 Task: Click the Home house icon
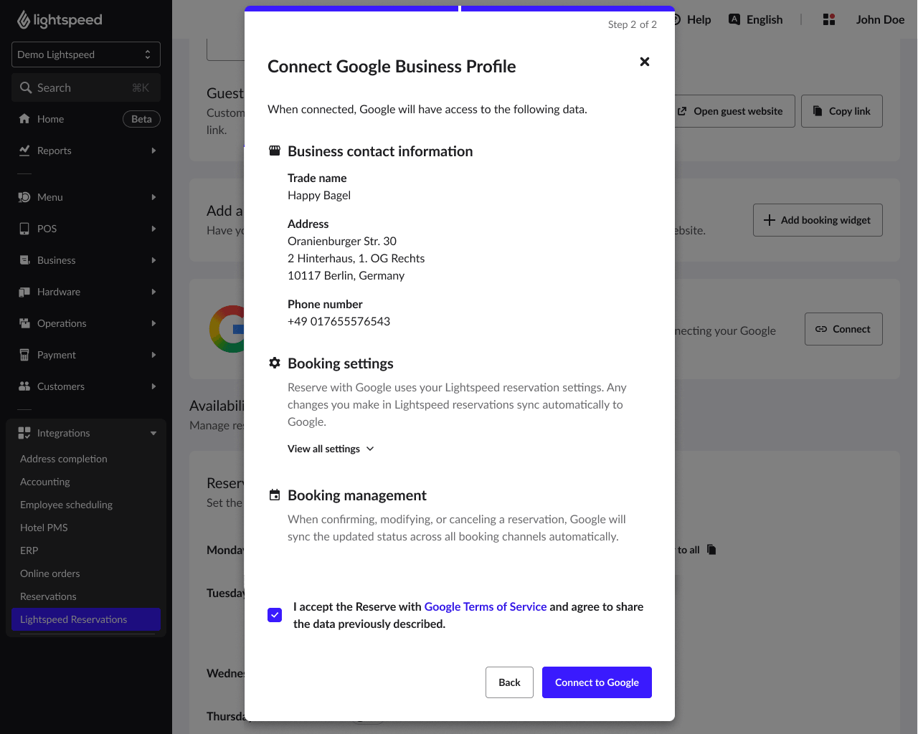click(24, 119)
